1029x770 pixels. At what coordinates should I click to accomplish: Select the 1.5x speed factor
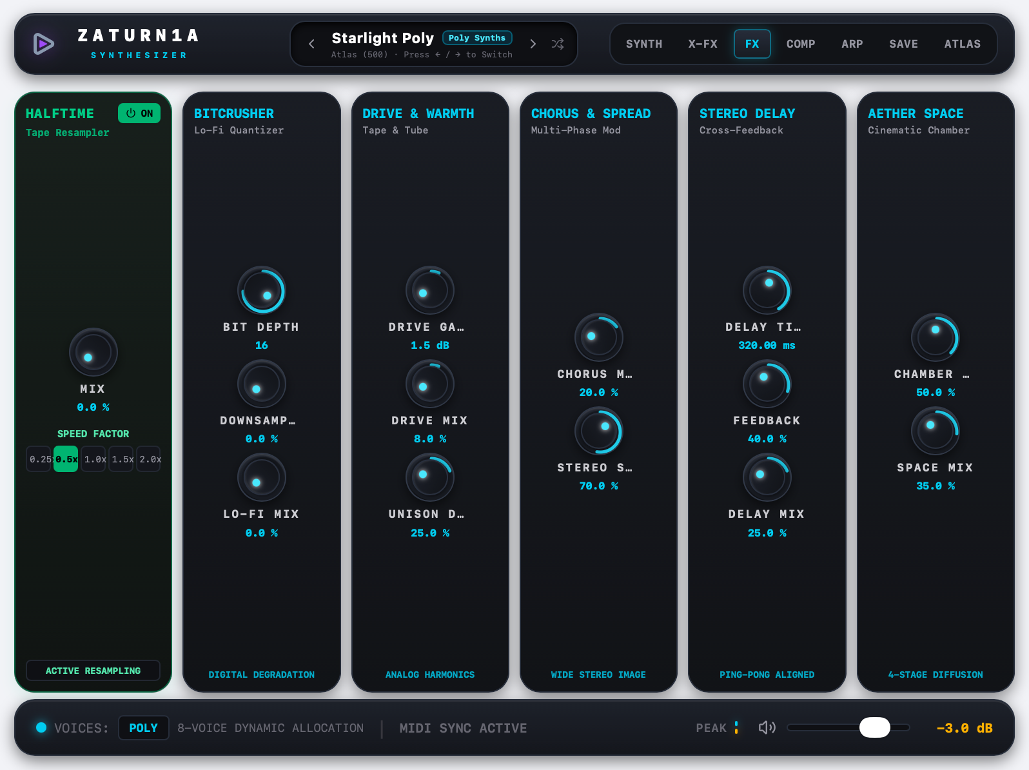121,459
